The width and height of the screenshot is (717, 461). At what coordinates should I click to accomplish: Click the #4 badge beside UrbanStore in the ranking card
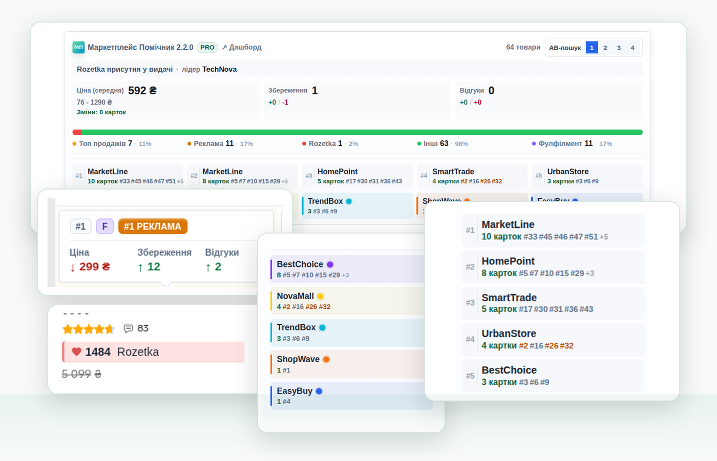pos(470,339)
